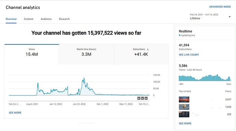
Task: Click the Realtime panel heading
Action: [185, 31]
